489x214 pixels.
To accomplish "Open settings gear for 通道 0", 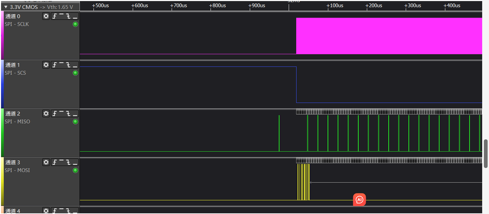I will [x=46, y=16].
